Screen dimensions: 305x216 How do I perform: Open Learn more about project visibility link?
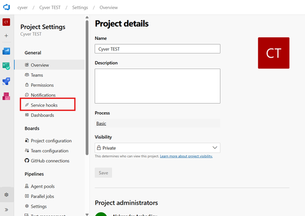186,156
